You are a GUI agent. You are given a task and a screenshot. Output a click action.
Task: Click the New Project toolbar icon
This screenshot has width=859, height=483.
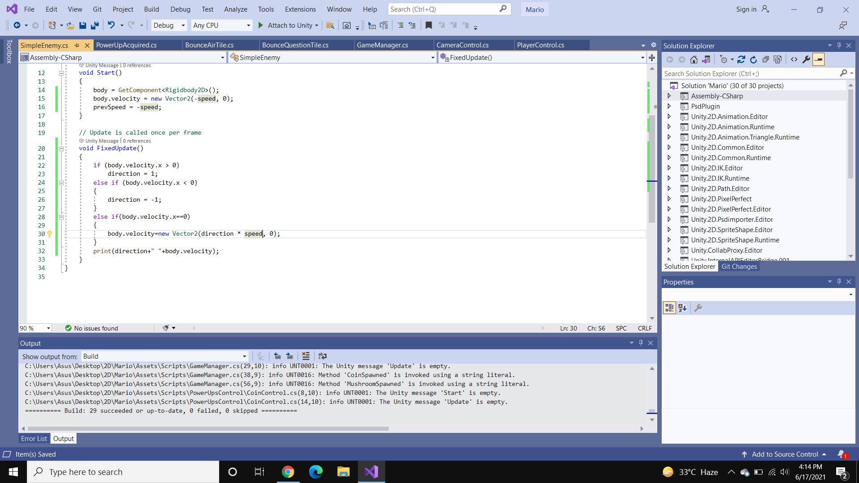coord(52,25)
